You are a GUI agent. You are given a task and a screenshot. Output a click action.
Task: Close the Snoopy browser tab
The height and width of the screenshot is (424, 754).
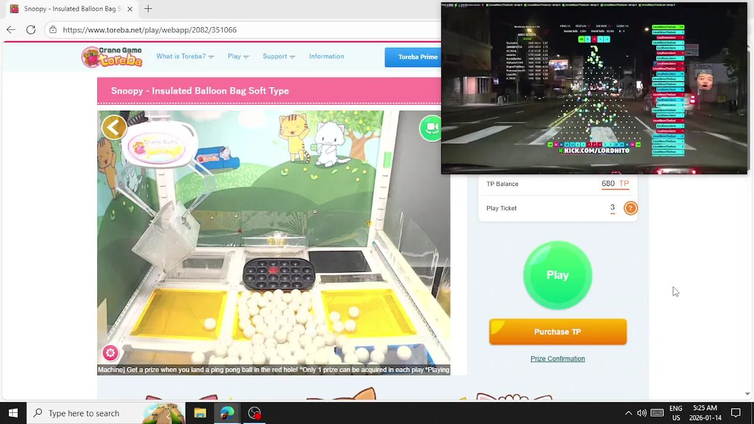(x=130, y=9)
